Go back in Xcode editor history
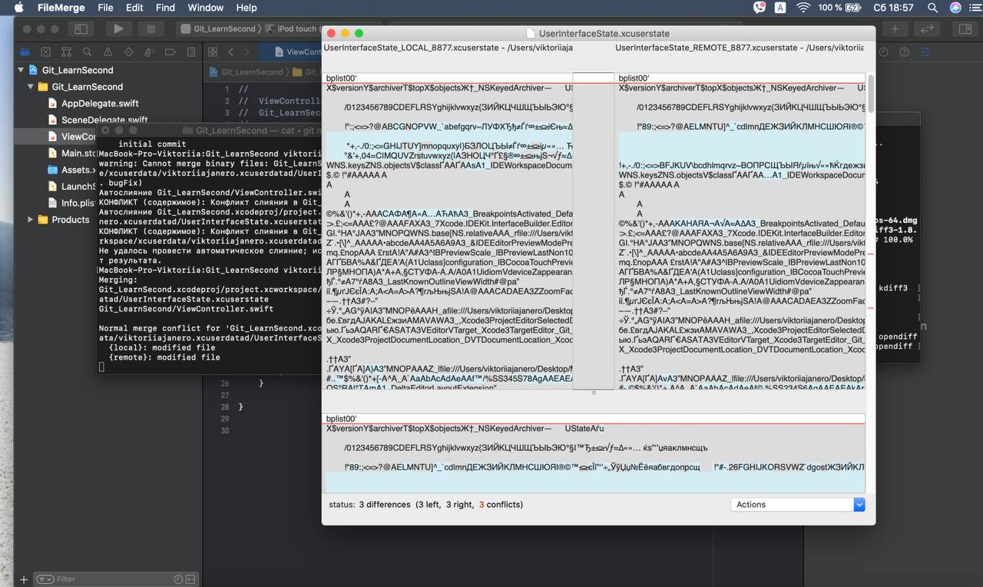Image resolution: width=983 pixels, height=587 pixels. (230, 52)
